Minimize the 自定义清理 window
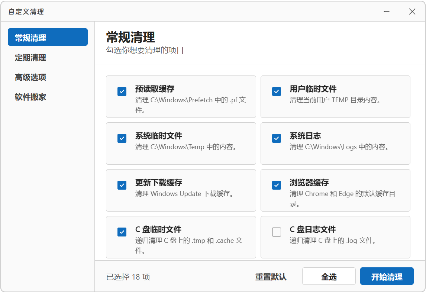The image size is (426, 293). [387, 12]
